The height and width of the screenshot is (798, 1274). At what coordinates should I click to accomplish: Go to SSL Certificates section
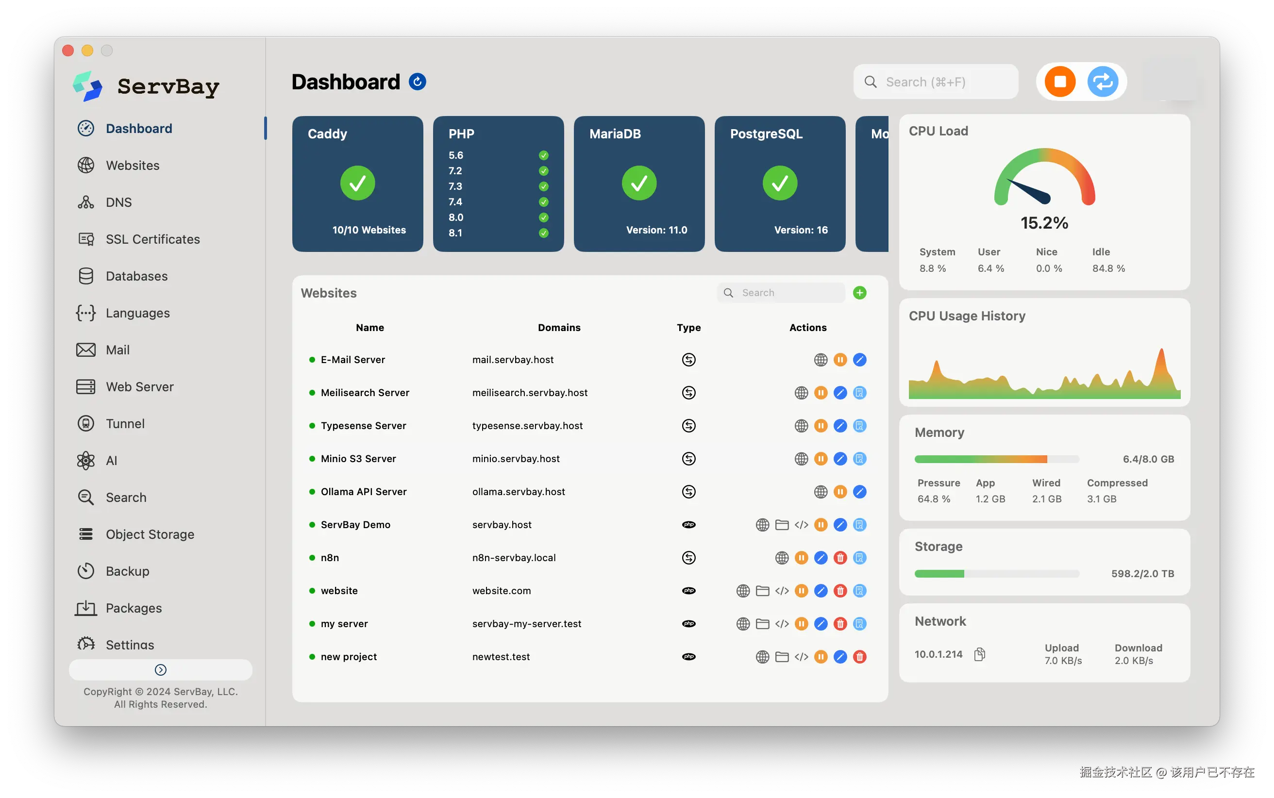click(x=152, y=239)
